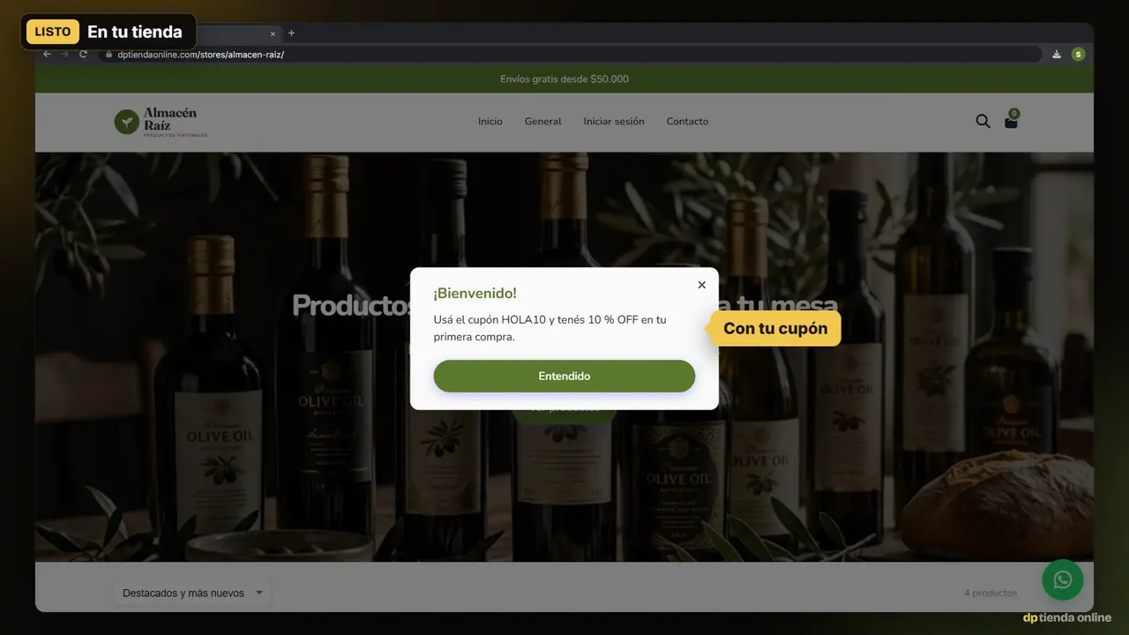
Task: Open the WhatsApp chat button
Action: point(1062,579)
